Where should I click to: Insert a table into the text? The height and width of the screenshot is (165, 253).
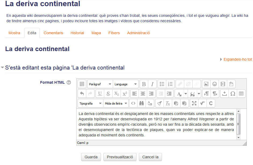coord(241,94)
